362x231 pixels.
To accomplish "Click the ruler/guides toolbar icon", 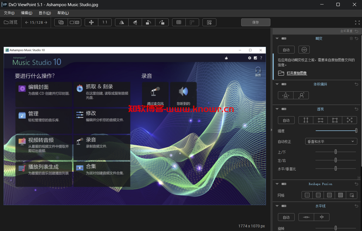I will pos(192,22).
